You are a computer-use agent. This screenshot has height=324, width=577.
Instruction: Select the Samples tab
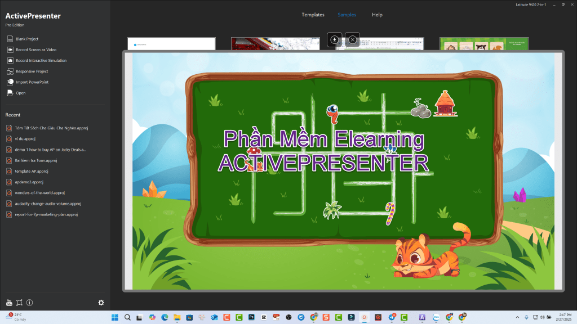(347, 15)
